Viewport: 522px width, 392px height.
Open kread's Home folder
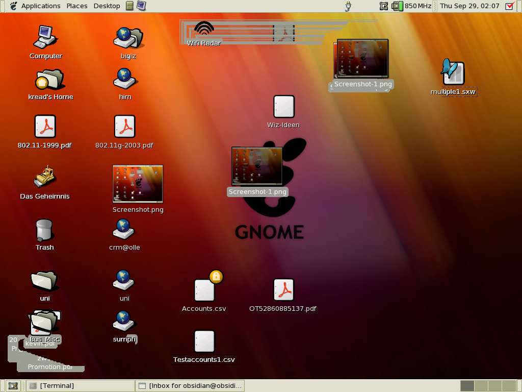50,80
